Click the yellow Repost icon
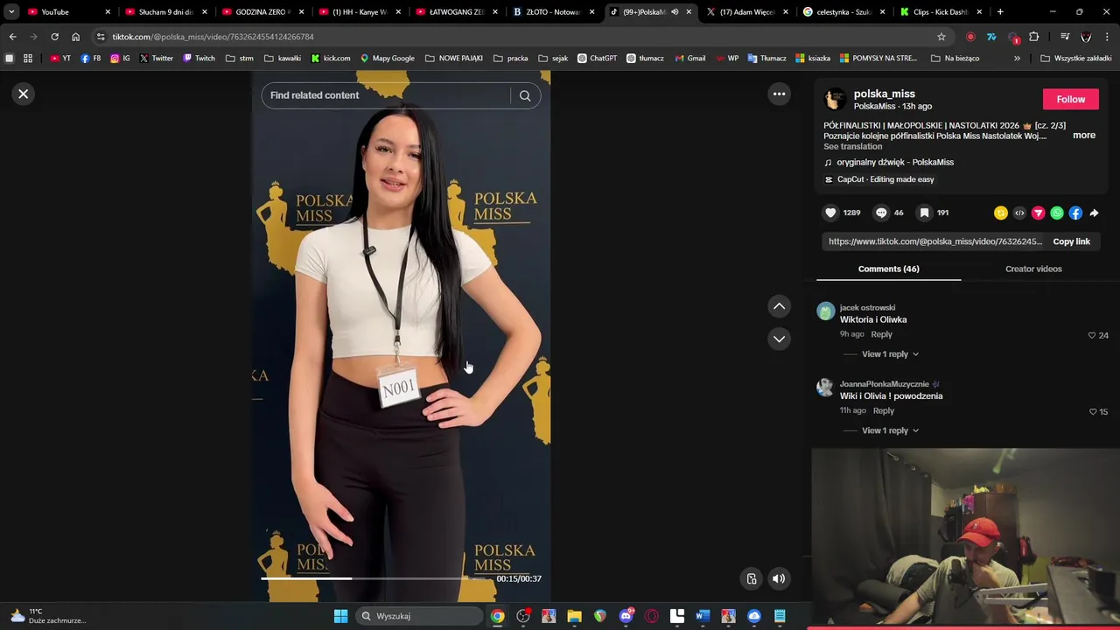 tap(1001, 213)
